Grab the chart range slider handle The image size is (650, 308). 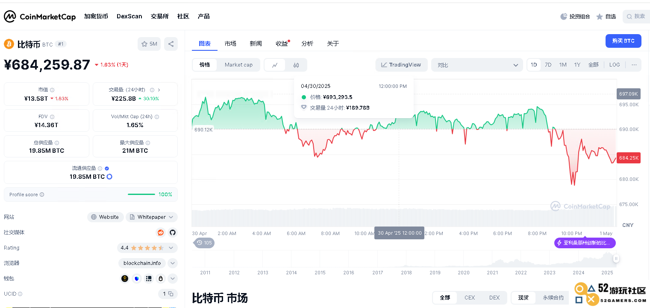tap(616, 259)
